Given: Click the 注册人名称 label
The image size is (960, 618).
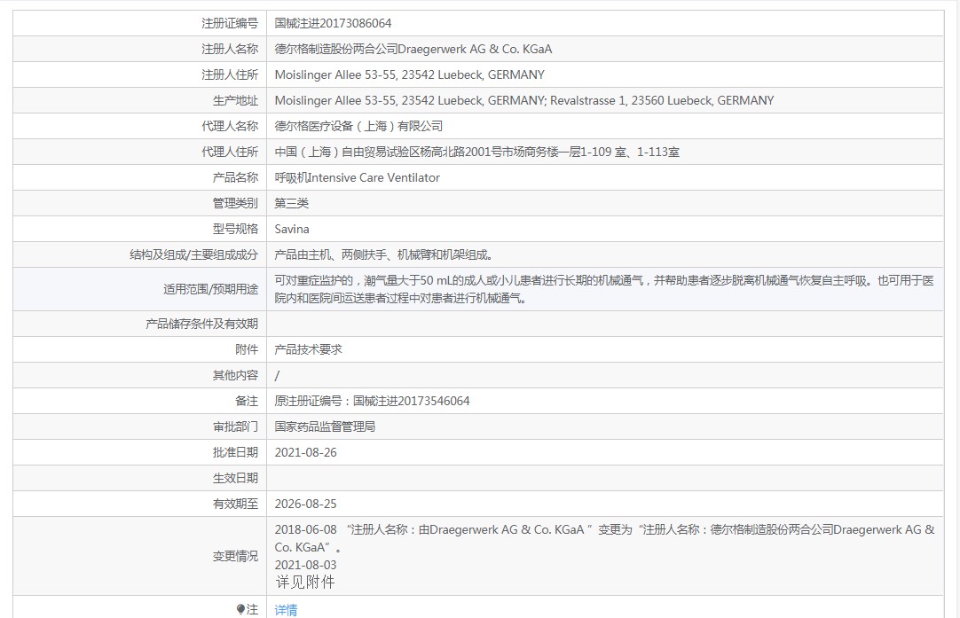Looking at the screenshot, I should tap(230, 49).
